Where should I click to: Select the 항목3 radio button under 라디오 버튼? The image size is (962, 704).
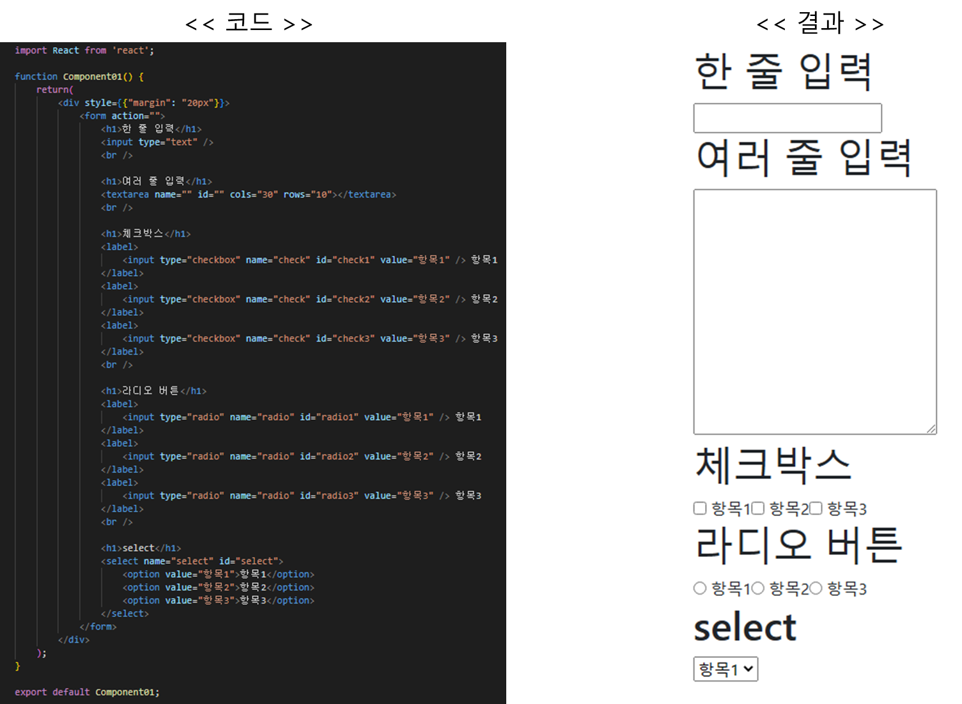coord(816,588)
